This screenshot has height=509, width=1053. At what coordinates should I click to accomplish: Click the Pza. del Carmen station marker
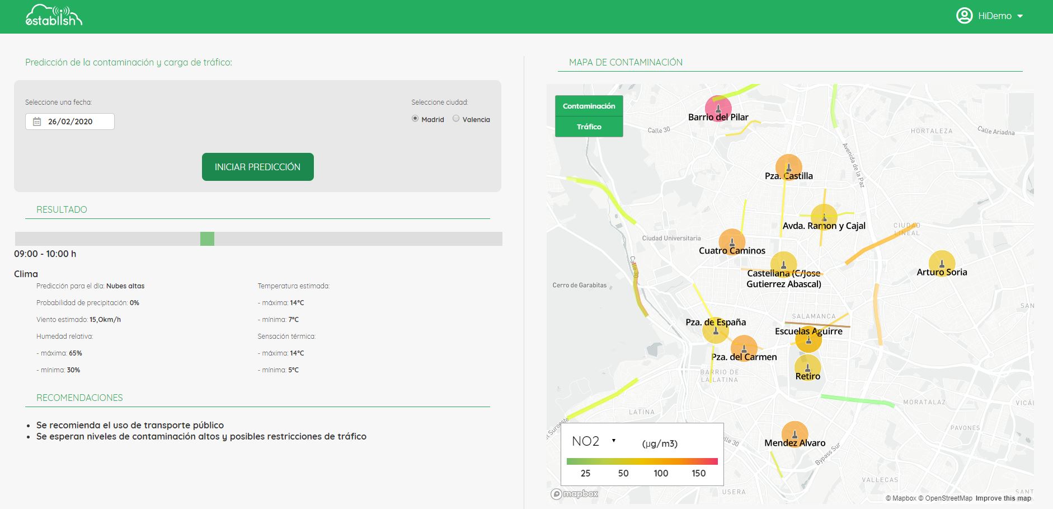tap(744, 348)
